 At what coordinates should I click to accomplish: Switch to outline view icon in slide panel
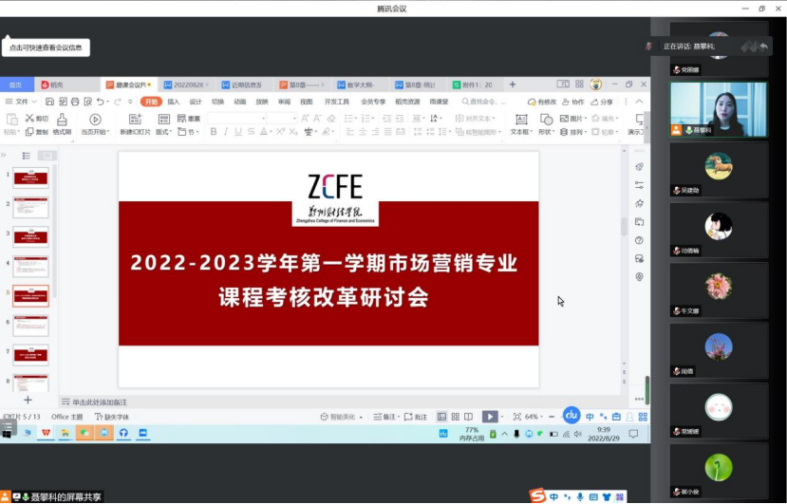pyautogui.click(x=26, y=156)
